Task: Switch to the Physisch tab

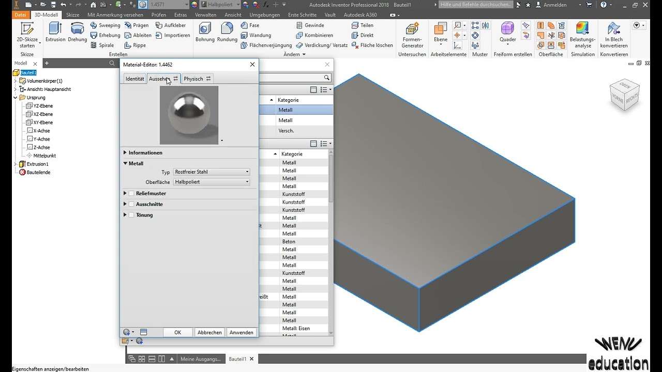Action: tap(197, 79)
